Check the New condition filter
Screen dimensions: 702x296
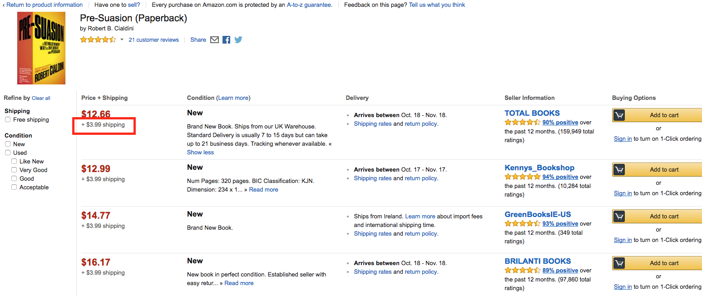[8, 144]
